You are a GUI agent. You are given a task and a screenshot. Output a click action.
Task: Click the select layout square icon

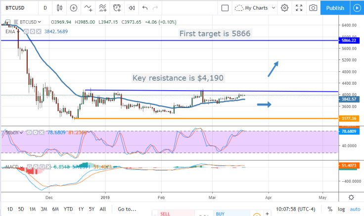click(225, 8)
